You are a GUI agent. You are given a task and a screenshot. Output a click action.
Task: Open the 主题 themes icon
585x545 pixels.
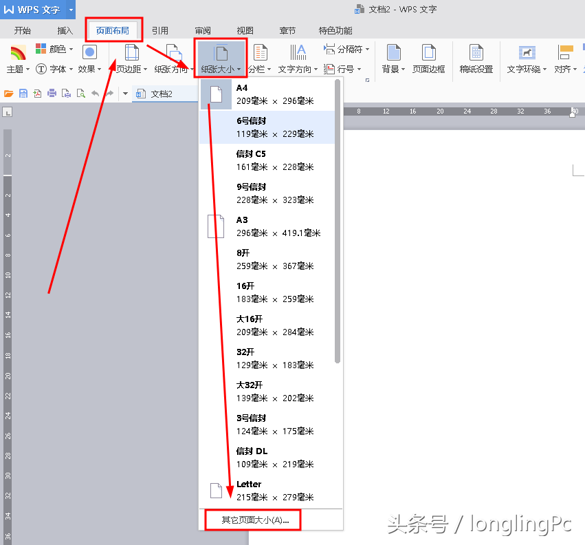18,58
